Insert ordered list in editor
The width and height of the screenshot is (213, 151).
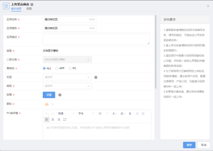click(x=137, y=114)
